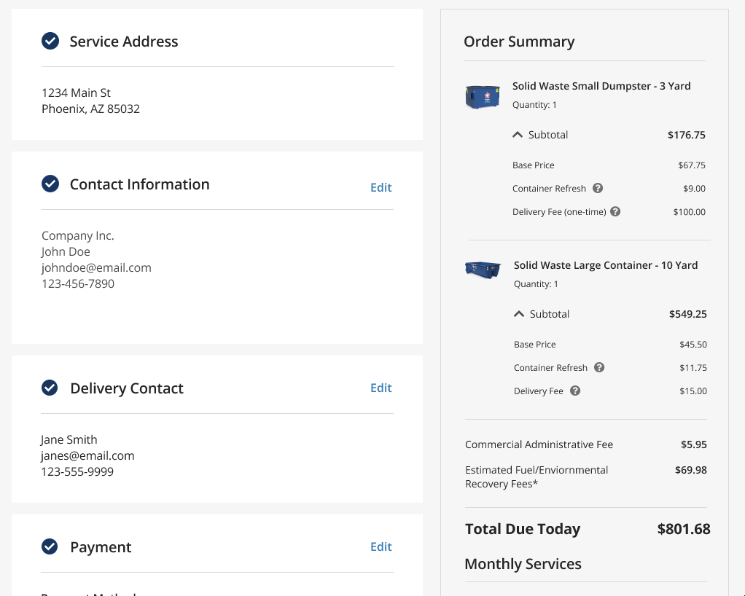Click the Solid Waste Large Container - 10 Yard title

(x=606, y=265)
